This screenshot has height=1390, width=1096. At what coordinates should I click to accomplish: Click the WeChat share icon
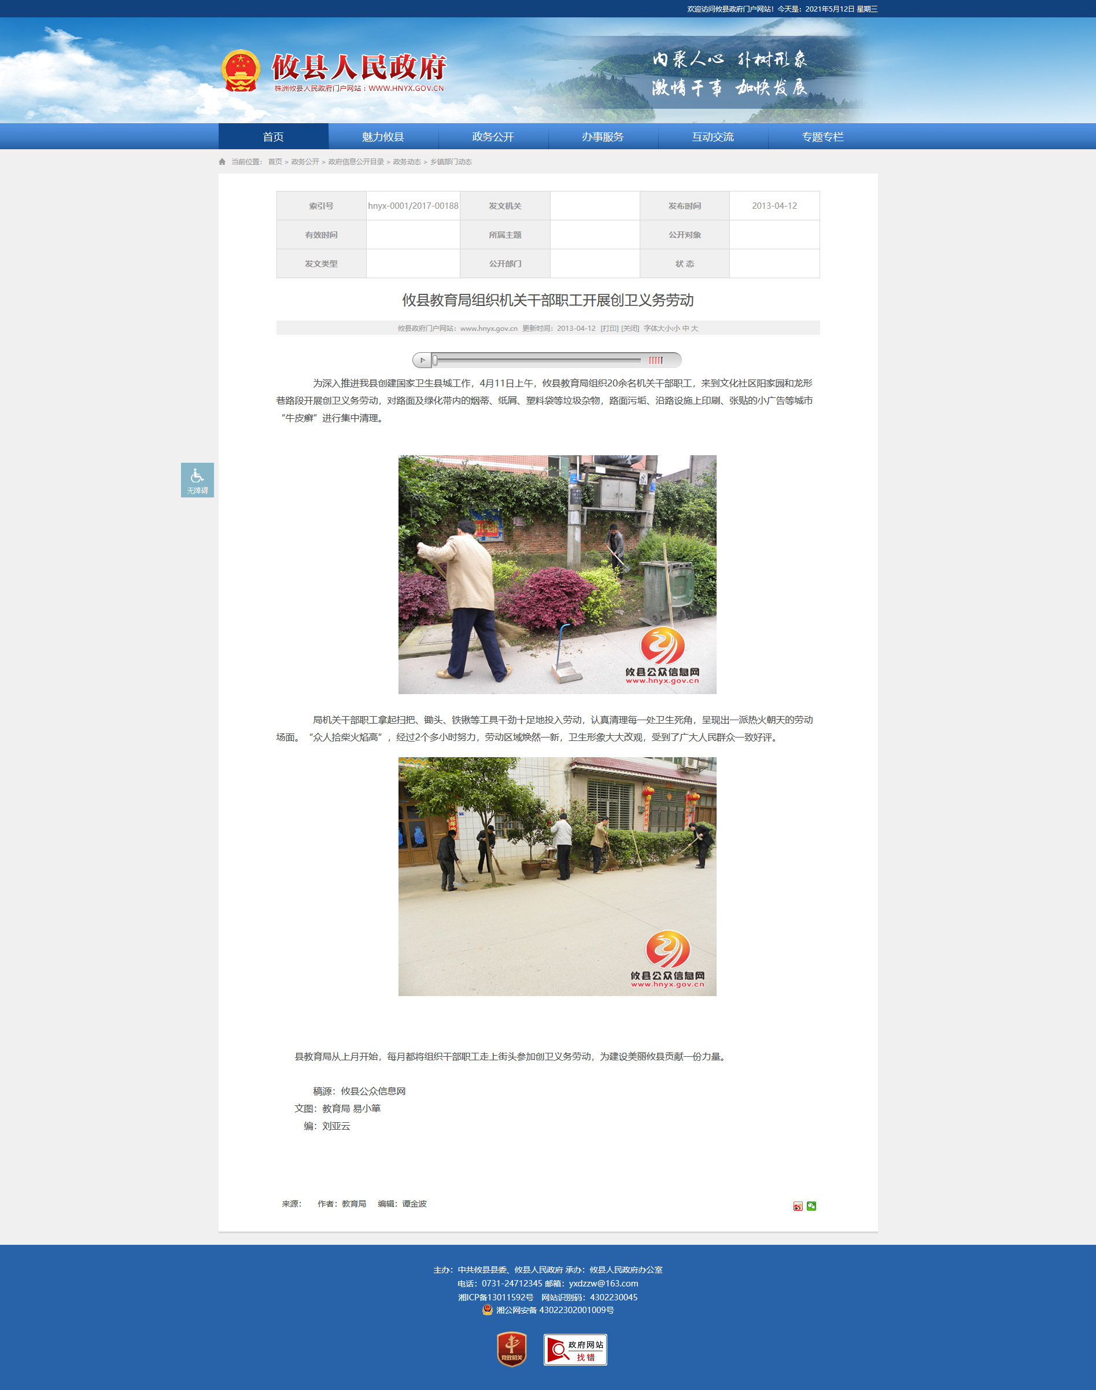(x=811, y=1206)
